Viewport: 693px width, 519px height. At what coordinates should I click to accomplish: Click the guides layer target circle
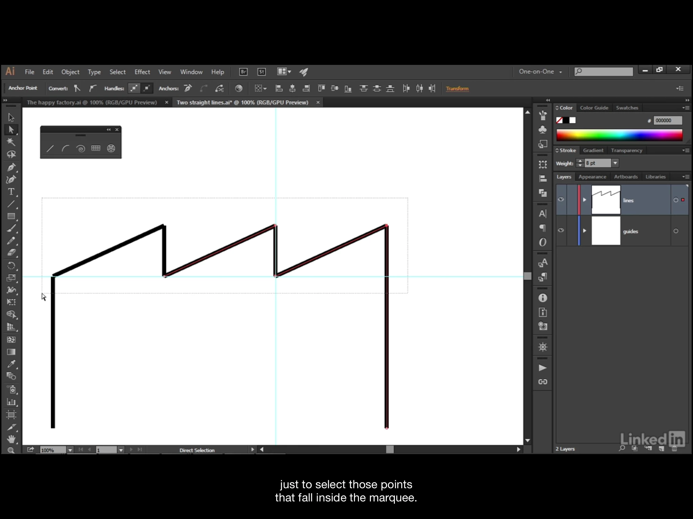[676, 231]
